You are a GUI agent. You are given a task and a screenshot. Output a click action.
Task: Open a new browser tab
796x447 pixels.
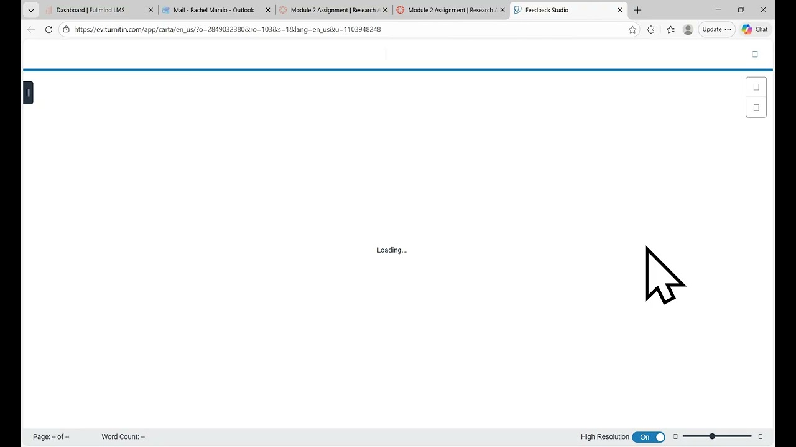pos(637,10)
